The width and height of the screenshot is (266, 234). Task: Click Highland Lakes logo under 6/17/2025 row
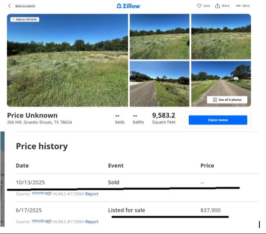(42, 222)
